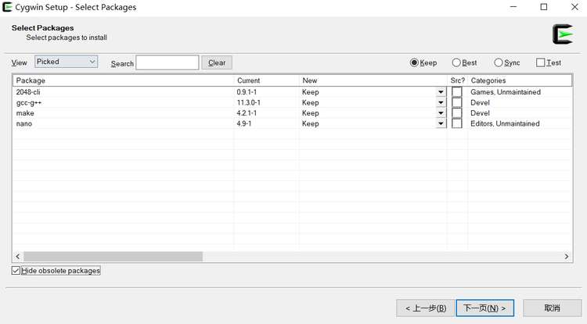Click version 4.2.1-1 in Current column
The width and height of the screenshot is (587, 324).
(x=247, y=112)
